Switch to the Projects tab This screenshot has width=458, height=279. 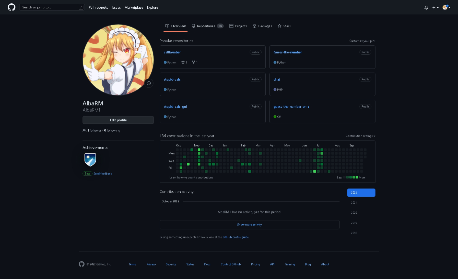coord(238,26)
